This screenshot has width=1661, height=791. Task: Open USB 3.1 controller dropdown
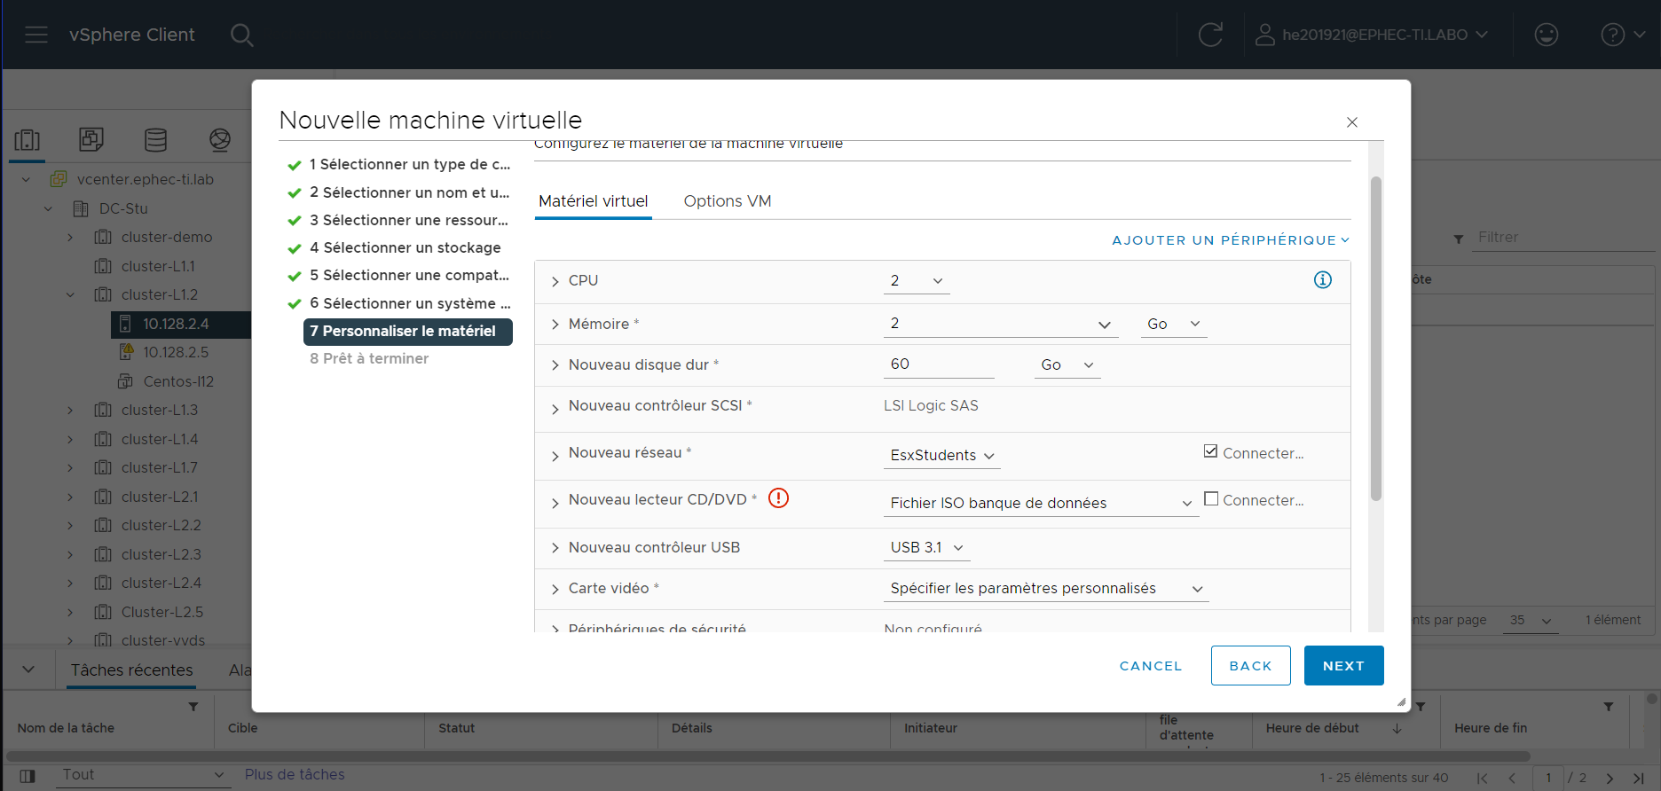(926, 547)
